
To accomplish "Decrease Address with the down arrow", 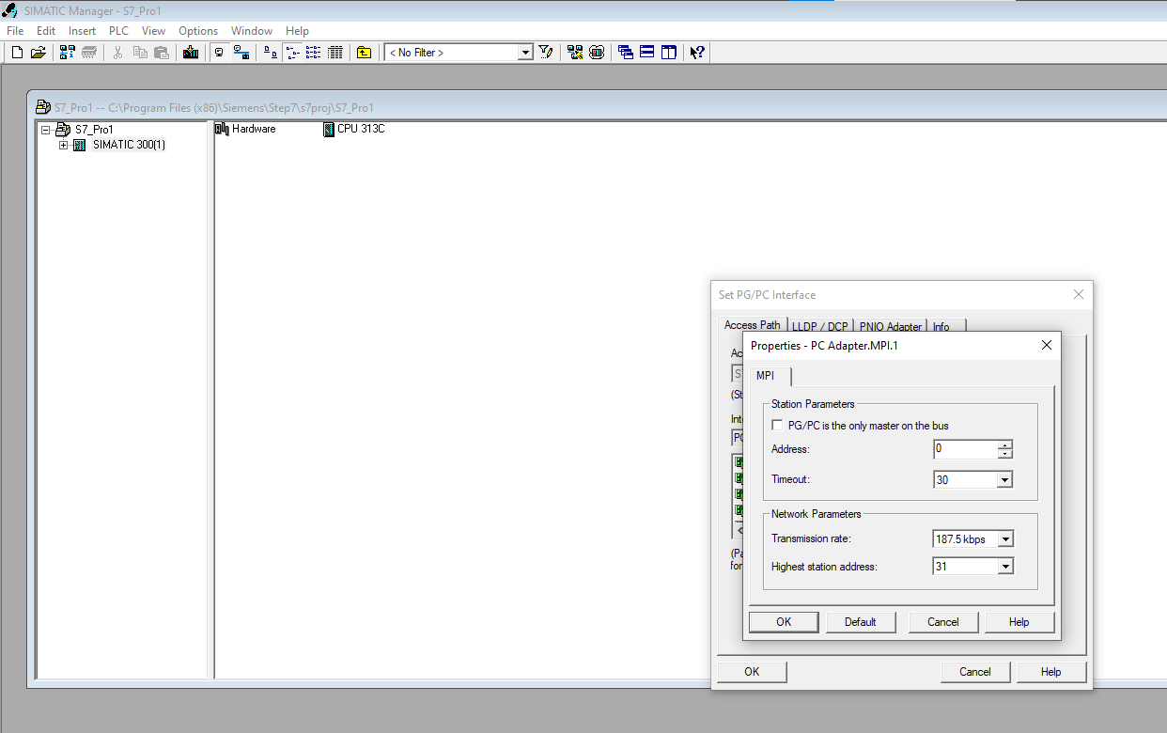I will click(1005, 454).
